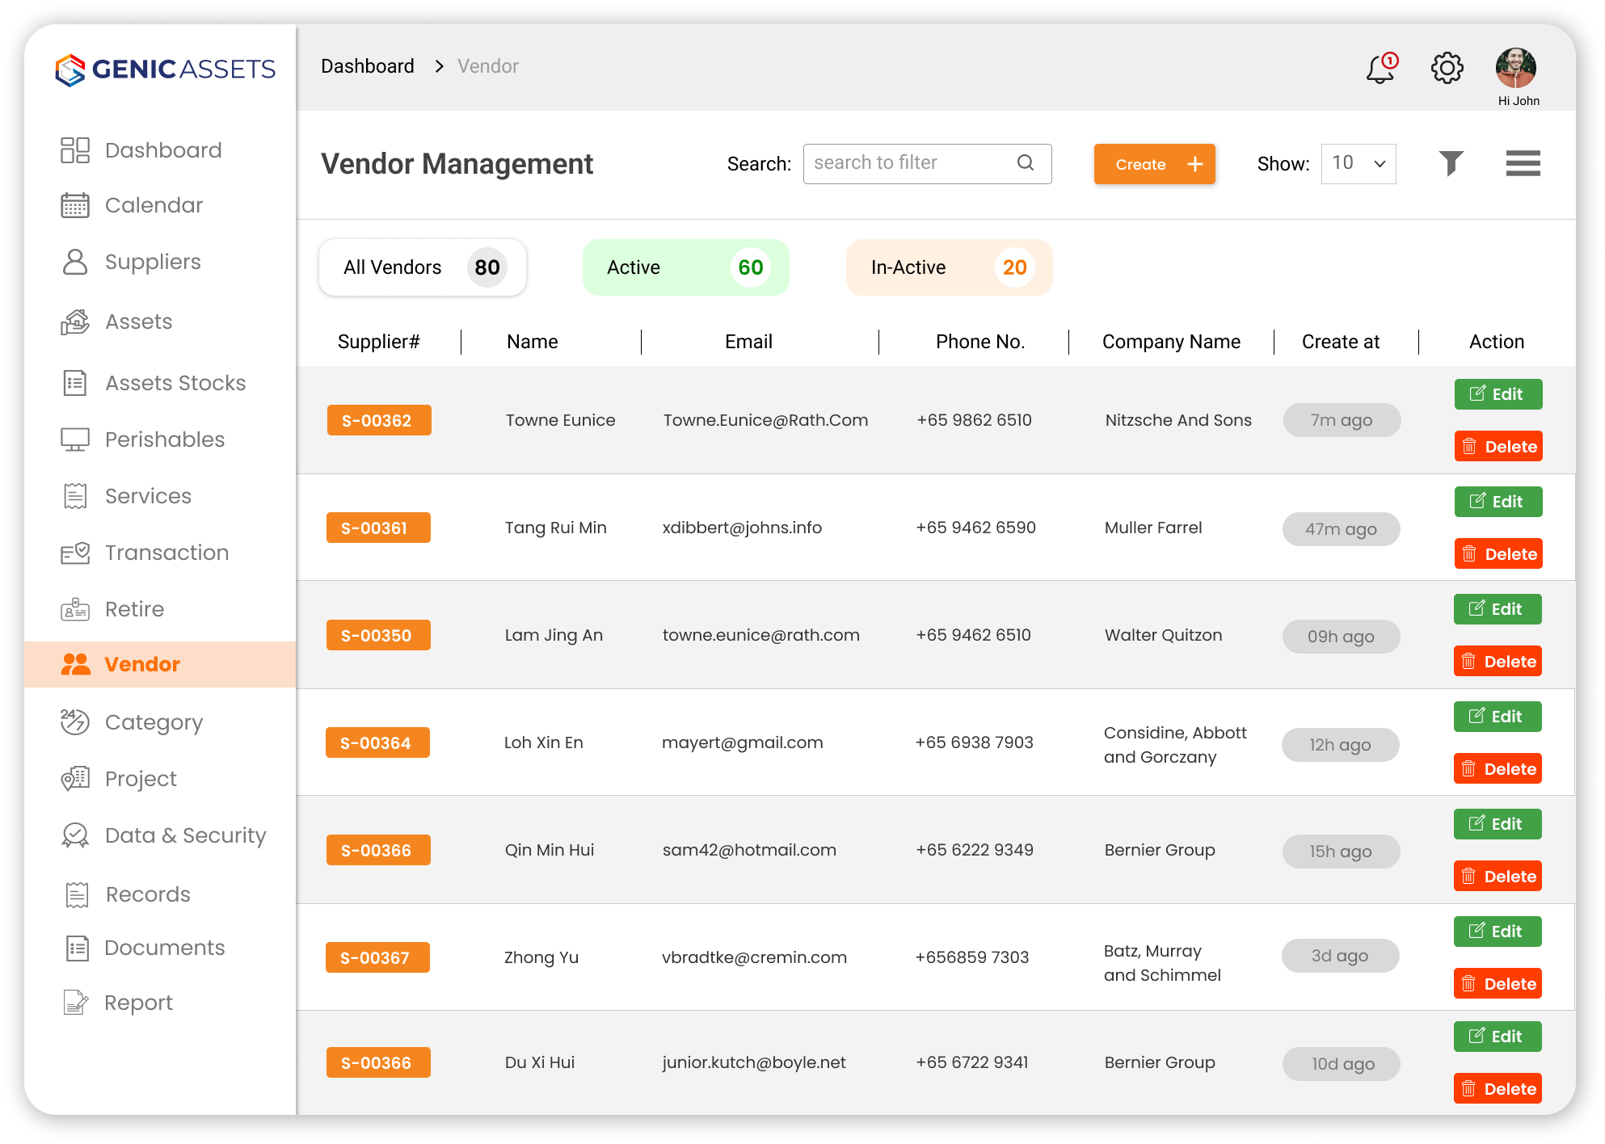Switch to the Active vendors tab
Image resolution: width=1605 pixels, height=1144 pixels.
click(685, 267)
